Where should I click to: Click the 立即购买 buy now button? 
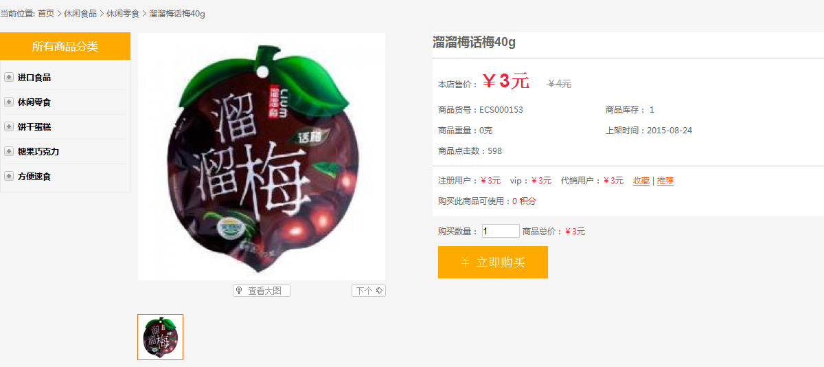pos(493,263)
